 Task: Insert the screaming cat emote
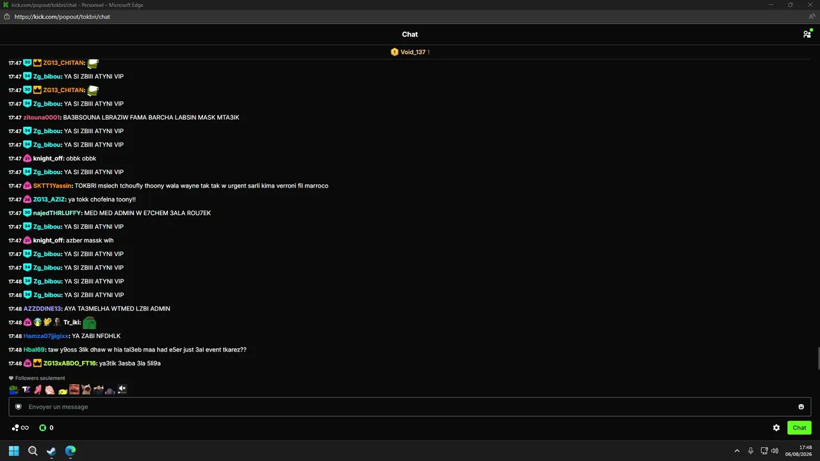(86, 389)
